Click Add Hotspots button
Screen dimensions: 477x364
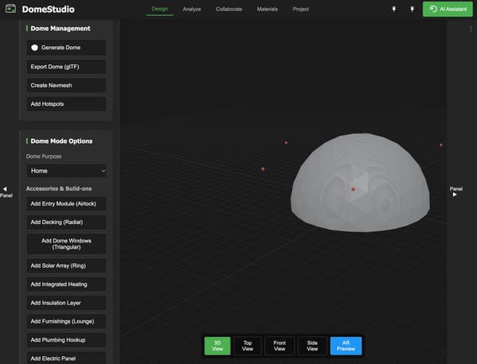66,104
